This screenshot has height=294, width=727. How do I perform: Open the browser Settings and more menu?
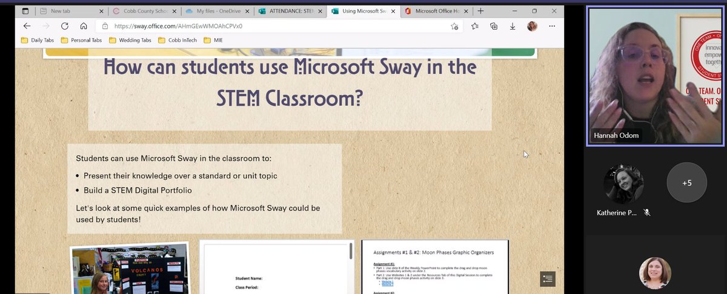tap(552, 26)
